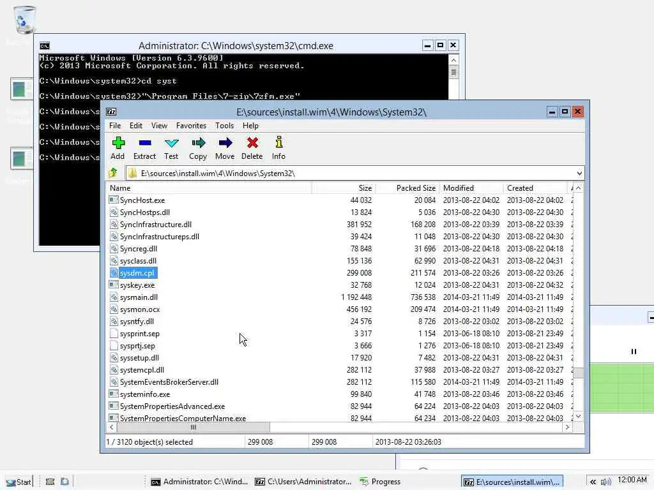Image resolution: width=654 pixels, height=490 pixels.
Task: Select the SystemPropertiesAdvanced.exe file
Action: coord(172,406)
